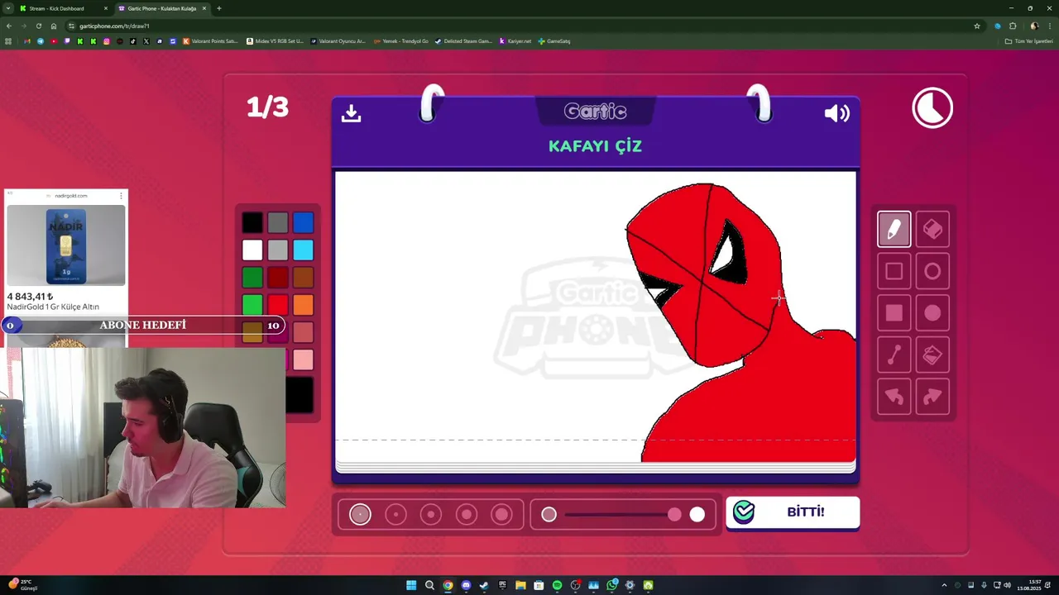Pick the brown color swatch
The image size is (1059, 595).
(303, 278)
